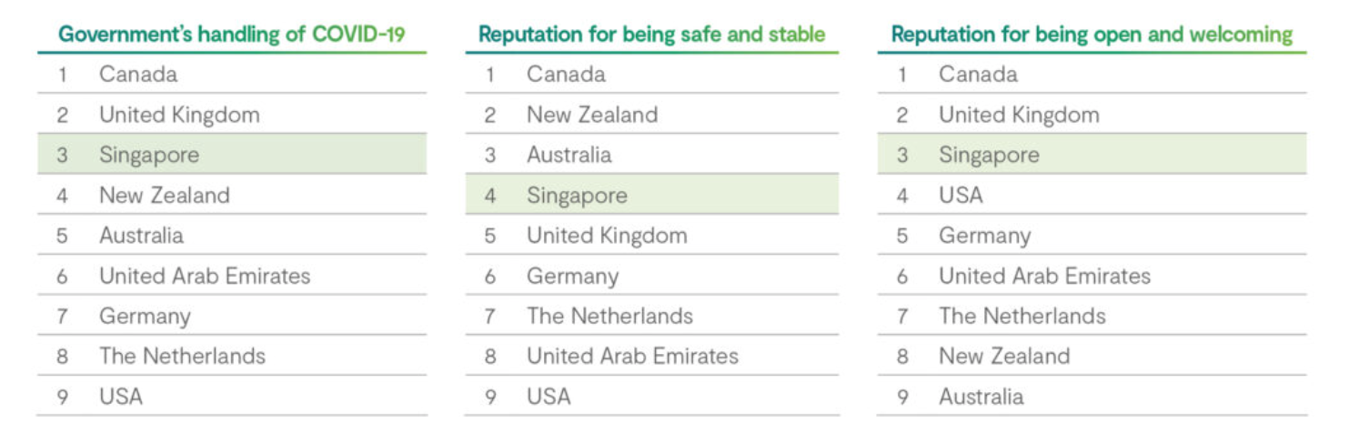1359x444 pixels.
Task: Select highlighted Singapore row in COVID-19 table
Action: 232,154
